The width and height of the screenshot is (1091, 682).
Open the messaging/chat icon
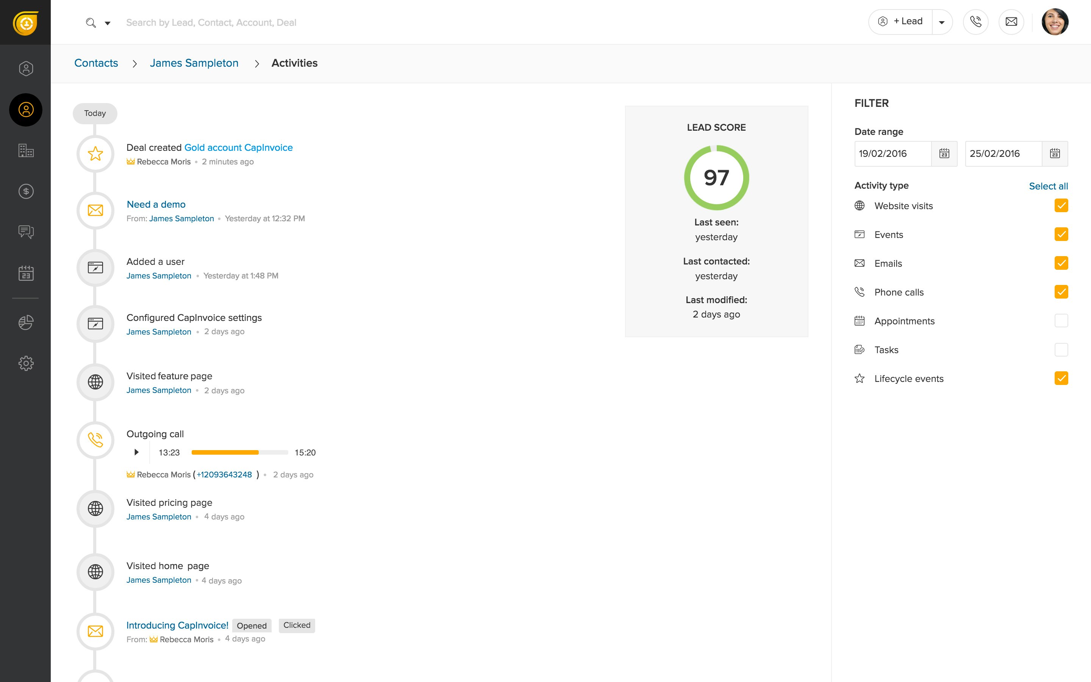point(25,232)
